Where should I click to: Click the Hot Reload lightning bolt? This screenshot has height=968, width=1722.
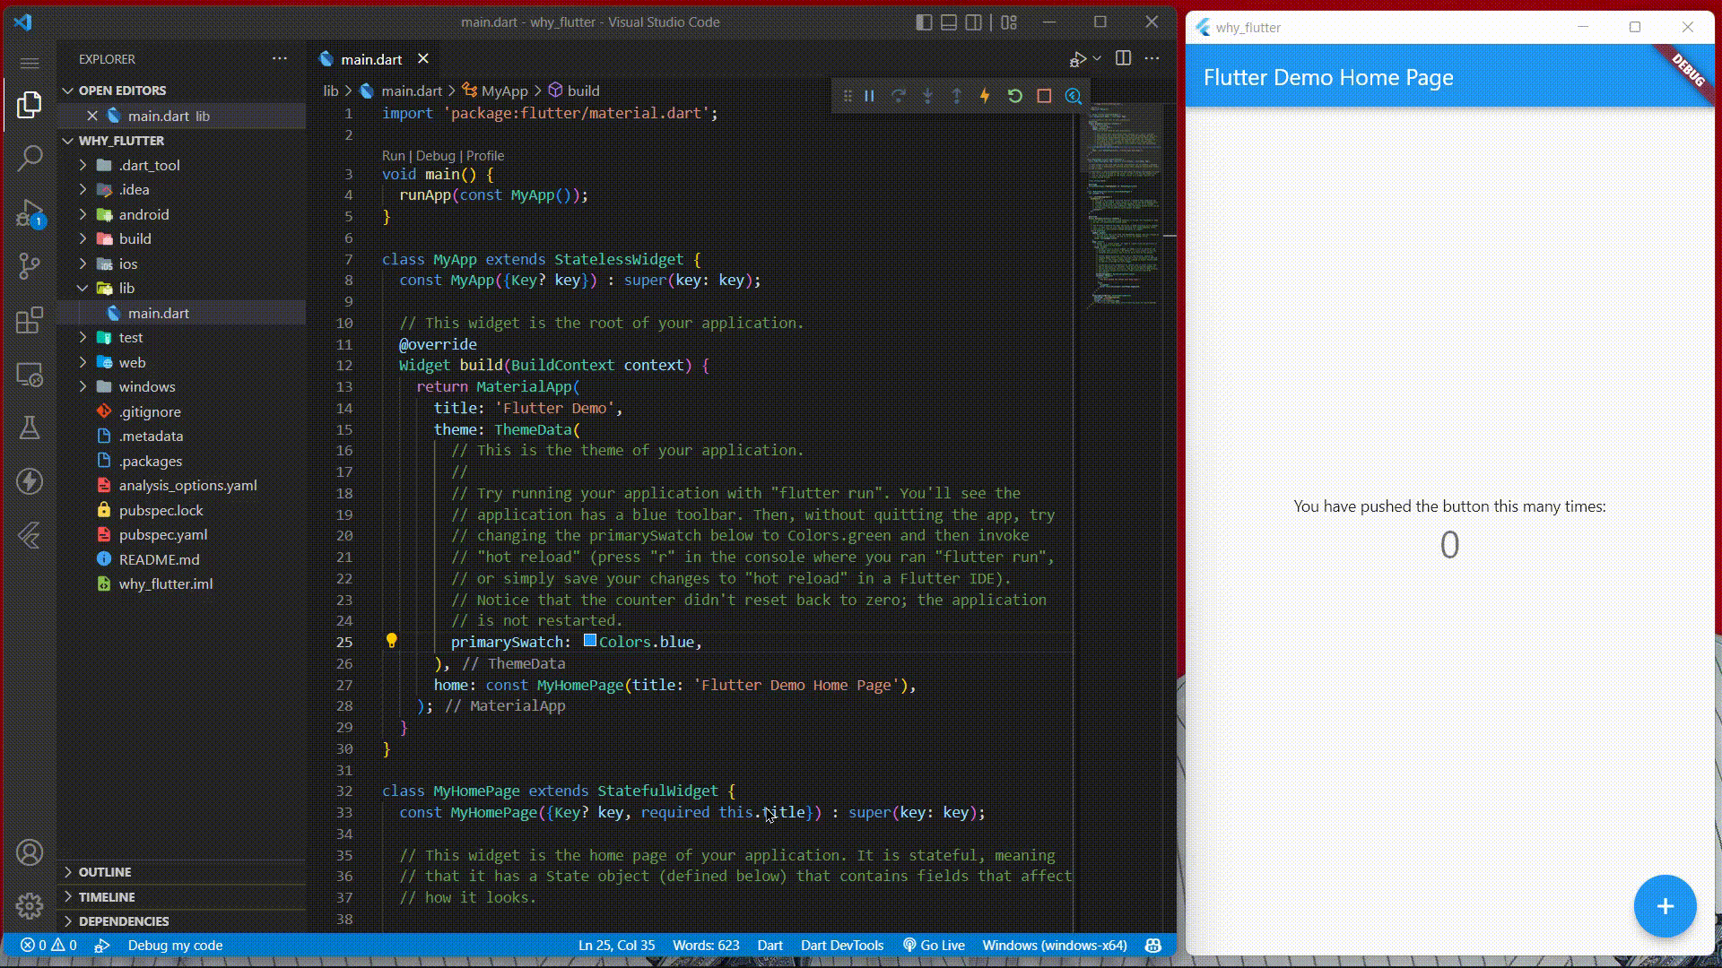coord(985,95)
